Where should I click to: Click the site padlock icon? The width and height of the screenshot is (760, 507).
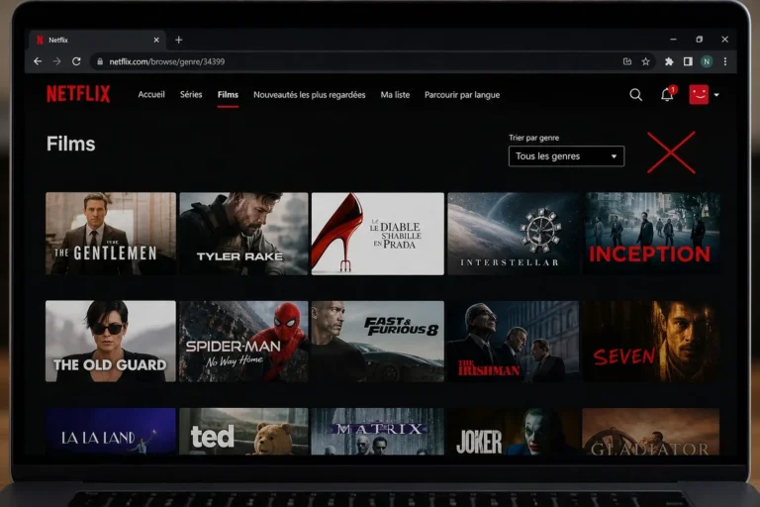tap(100, 61)
